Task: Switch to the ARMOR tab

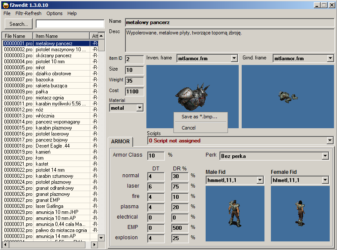Action: 120,142
